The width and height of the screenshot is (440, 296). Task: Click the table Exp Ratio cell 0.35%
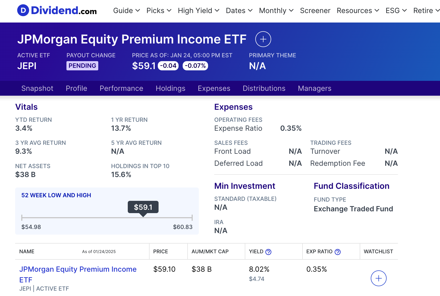tap(317, 269)
